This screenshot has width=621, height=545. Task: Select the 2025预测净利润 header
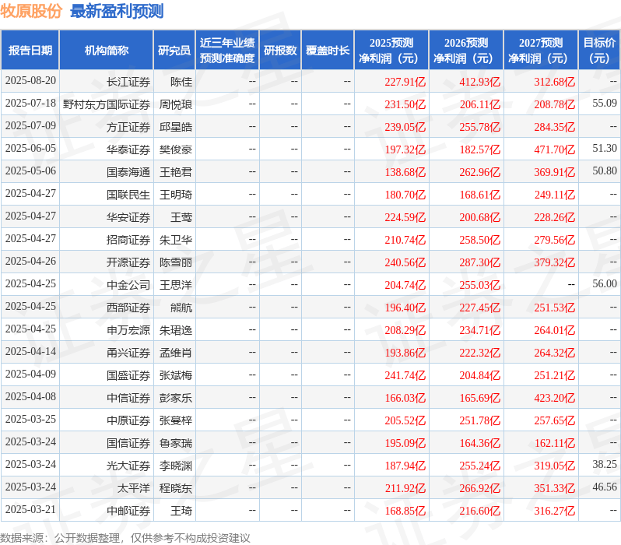coord(391,51)
